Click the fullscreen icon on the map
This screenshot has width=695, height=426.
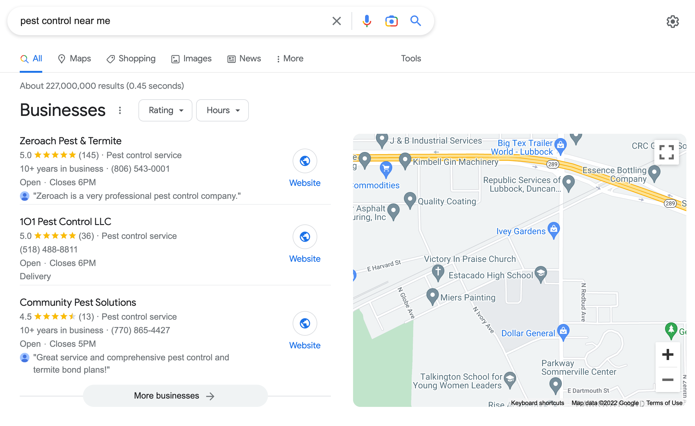click(667, 152)
